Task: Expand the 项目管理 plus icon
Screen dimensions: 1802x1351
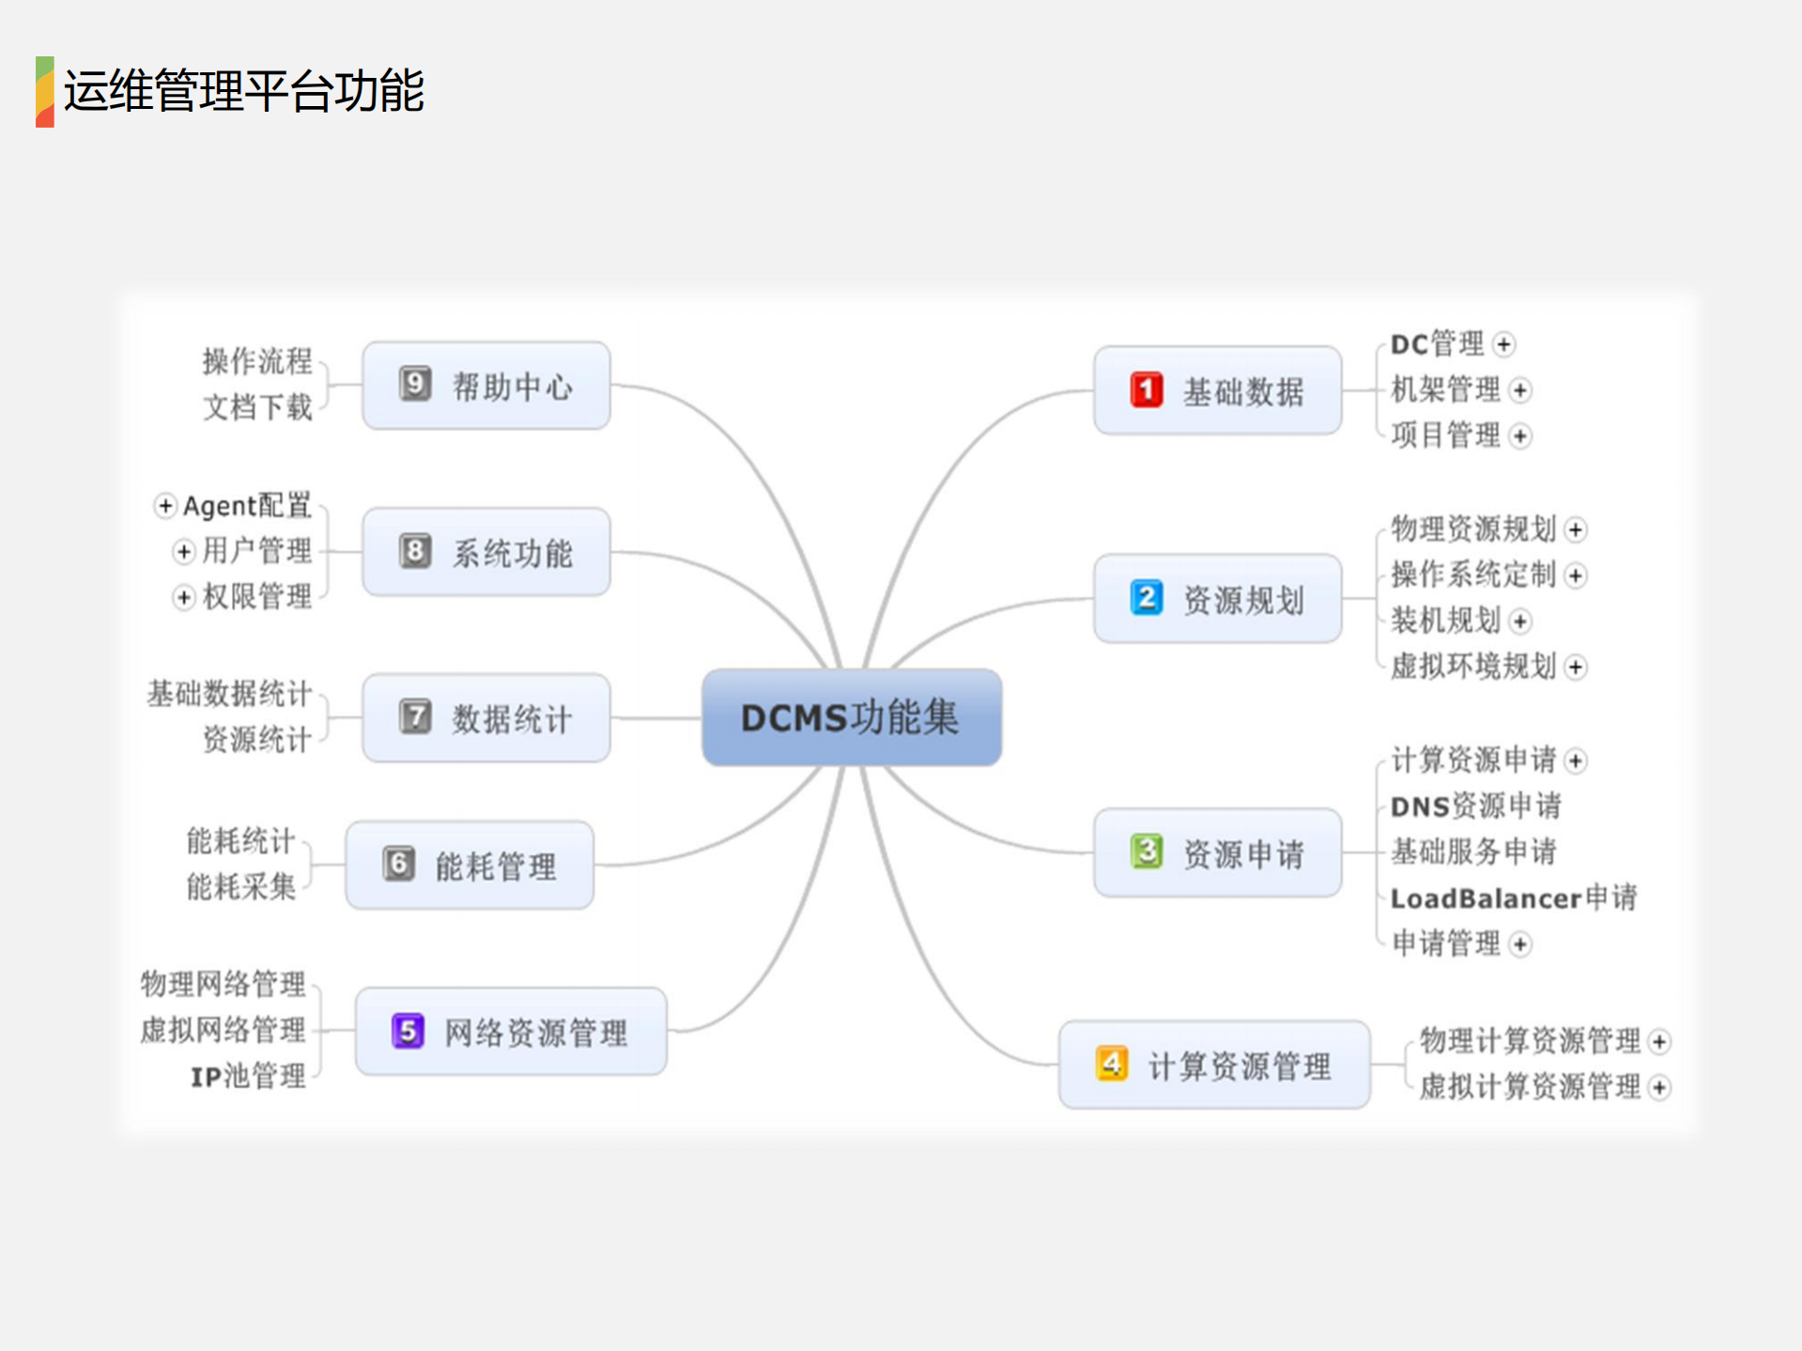Action: (1519, 437)
